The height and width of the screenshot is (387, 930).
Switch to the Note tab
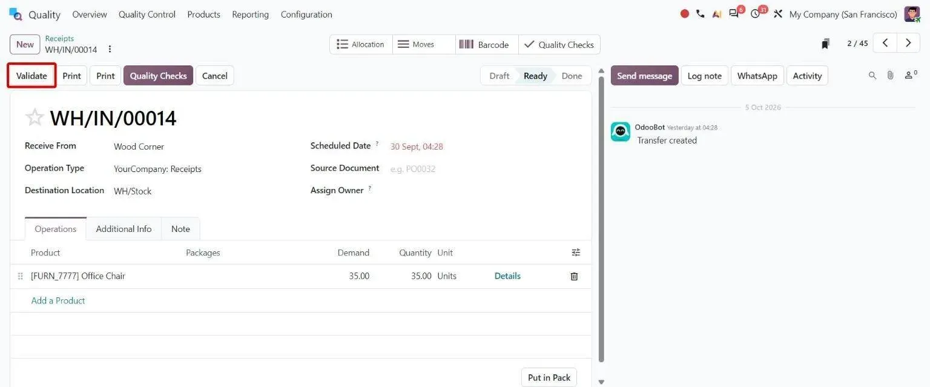[180, 229]
